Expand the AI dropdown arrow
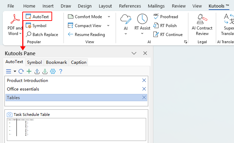234x143 pixels. 126,34
